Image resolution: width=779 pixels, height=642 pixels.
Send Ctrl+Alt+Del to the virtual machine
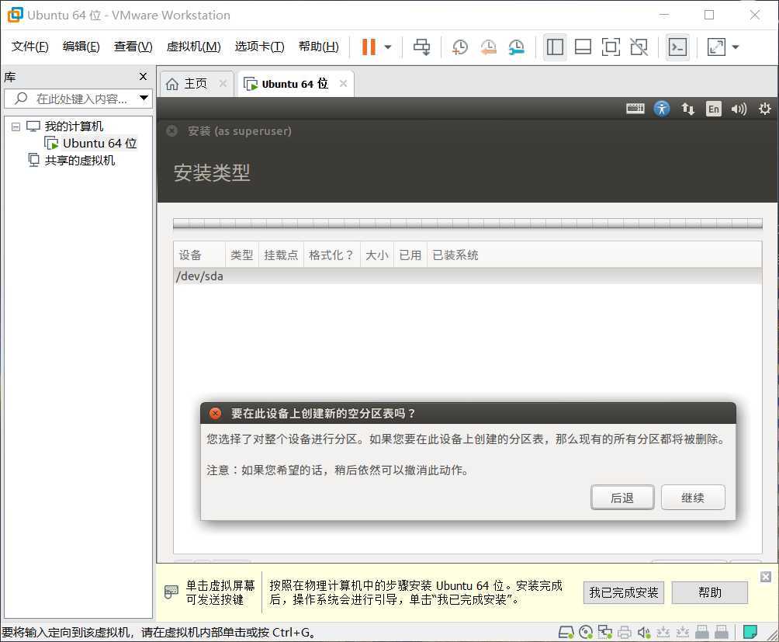coord(422,47)
